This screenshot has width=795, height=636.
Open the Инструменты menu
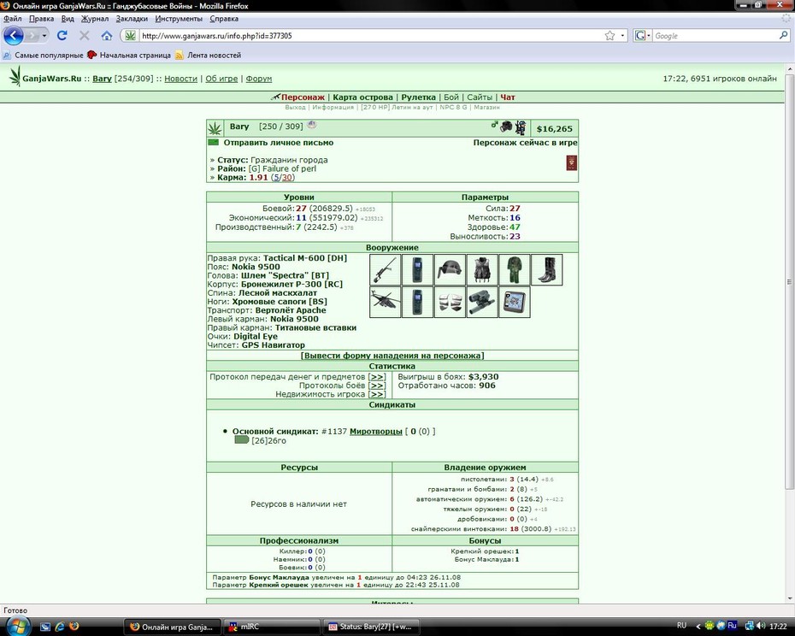pyautogui.click(x=179, y=19)
